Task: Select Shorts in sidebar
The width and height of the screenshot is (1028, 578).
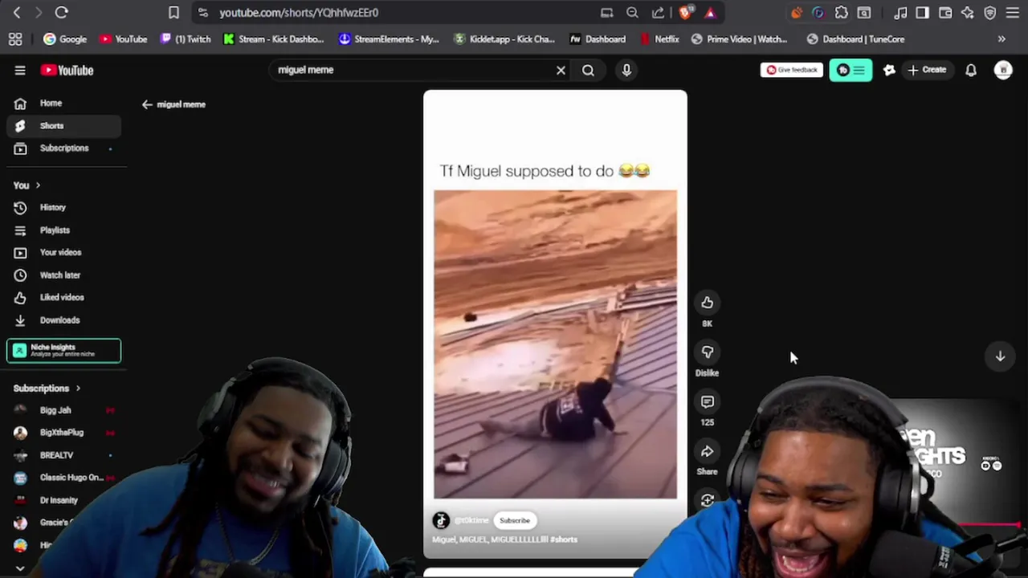Action: coord(63,125)
